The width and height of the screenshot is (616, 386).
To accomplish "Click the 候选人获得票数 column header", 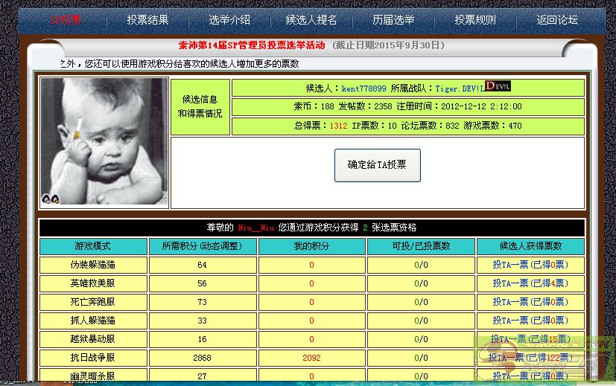I will (x=530, y=246).
